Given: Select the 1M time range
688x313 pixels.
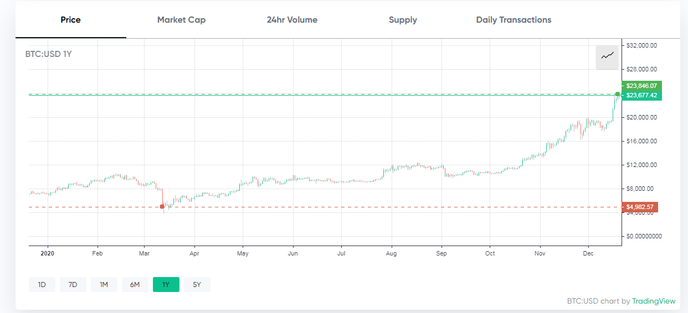Looking at the screenshot, I should pyautogui.click(x=104, y=285).
